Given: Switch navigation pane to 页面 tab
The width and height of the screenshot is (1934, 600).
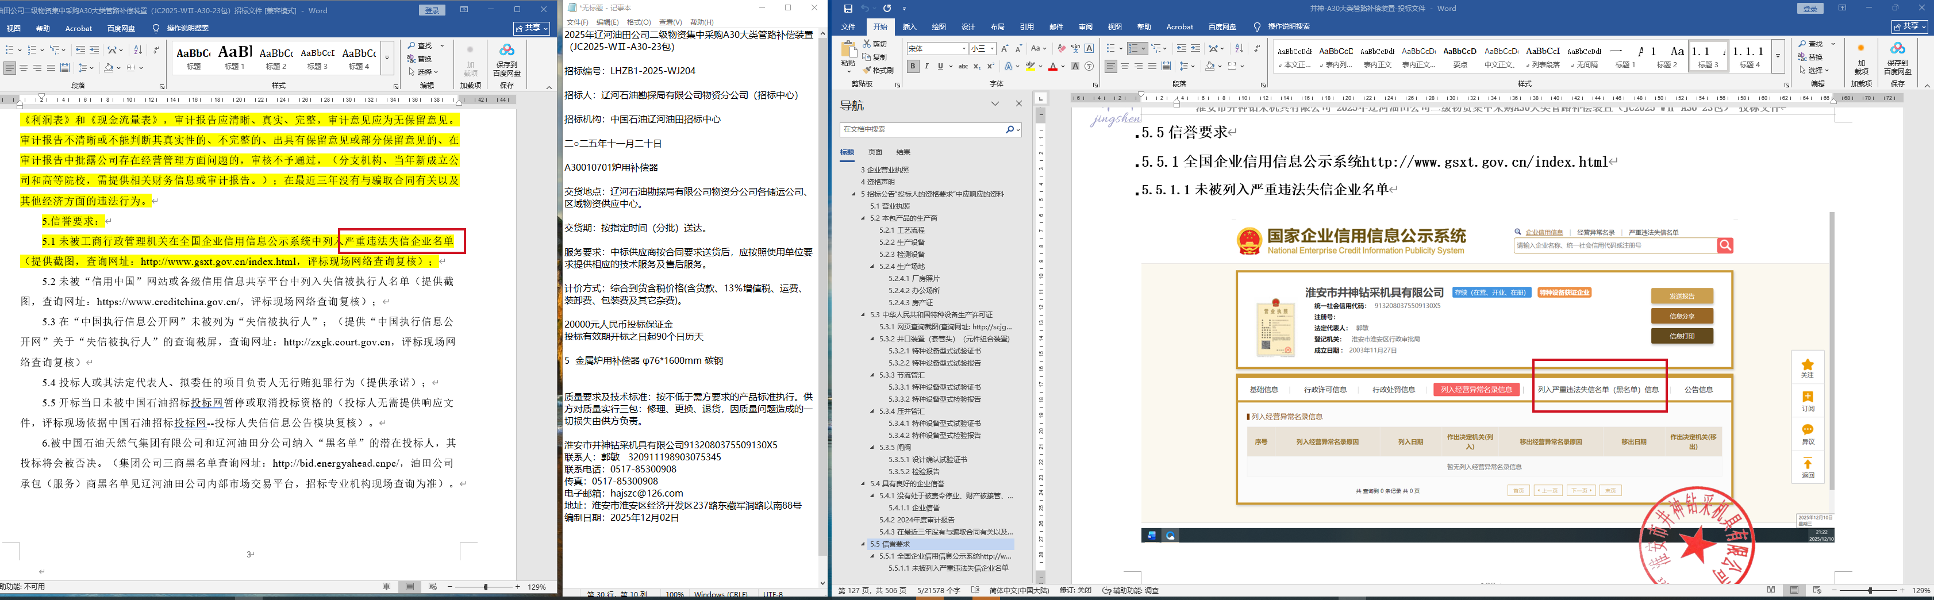Looking at the screenshot, I should point(875,152).
